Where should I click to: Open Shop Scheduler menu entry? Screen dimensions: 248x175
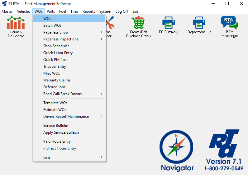click(56, 46)
